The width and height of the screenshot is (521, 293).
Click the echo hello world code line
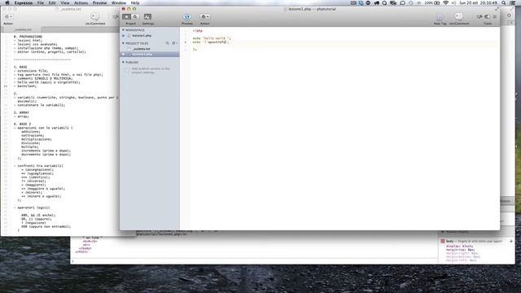tap(212, 38)
